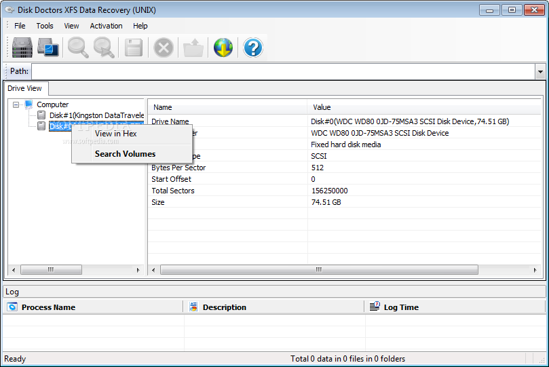Screen dimensions: 549x367
Task: Open the Help menu
Action: point(140,26)
